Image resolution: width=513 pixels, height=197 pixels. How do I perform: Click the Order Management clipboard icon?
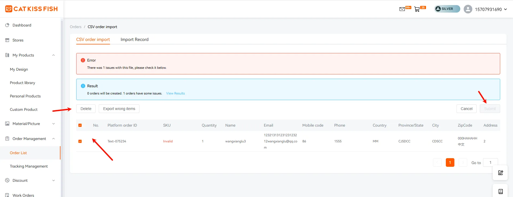[7, 139]
